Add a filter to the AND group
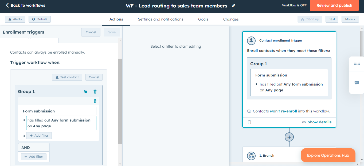 click(x=33, y=156)
